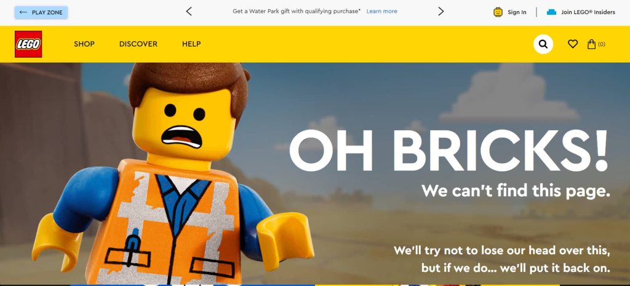Click the Water Park gift promo text

point(297,11)
